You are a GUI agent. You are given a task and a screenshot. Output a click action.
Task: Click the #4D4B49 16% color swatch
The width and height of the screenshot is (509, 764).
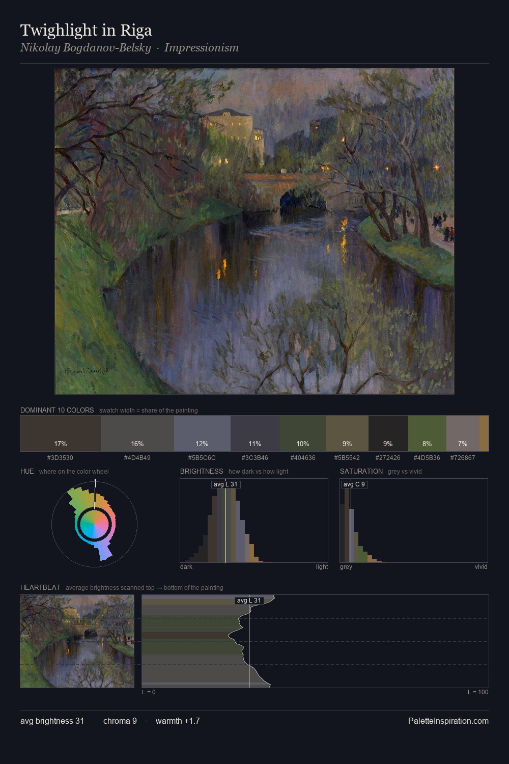[x=137, y=433]
